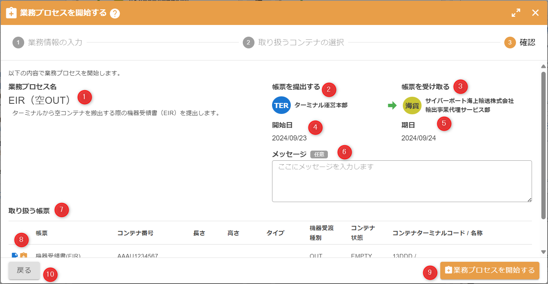Go to step 2 取り扱うコンテナの選択
The height and width of the screenshot is (284, 548).
coord(294,43)
